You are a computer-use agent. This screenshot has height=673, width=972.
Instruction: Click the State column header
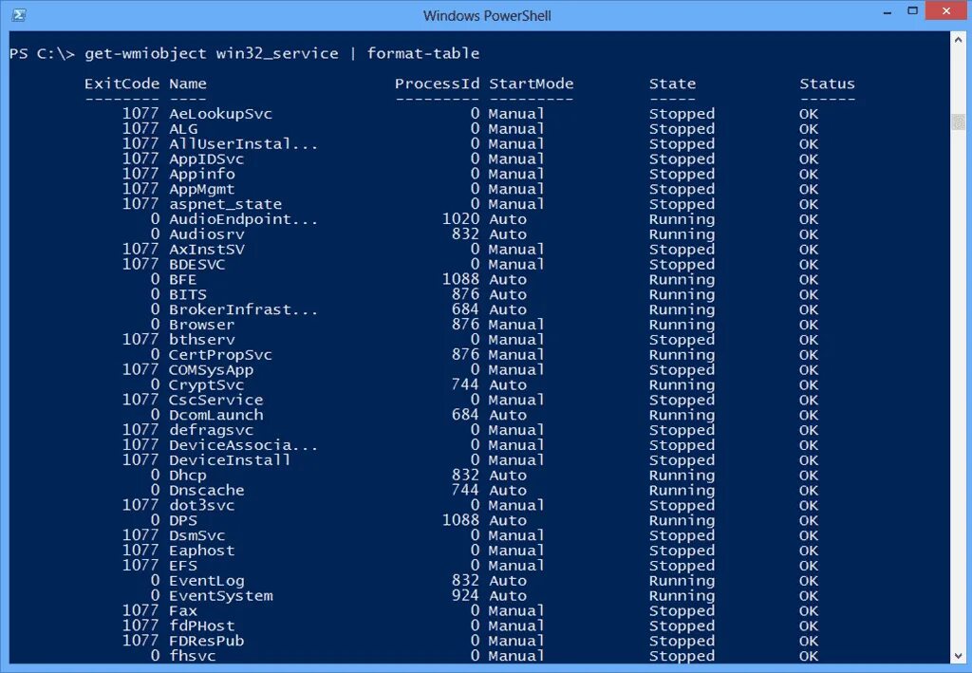[x=673, y=84]
